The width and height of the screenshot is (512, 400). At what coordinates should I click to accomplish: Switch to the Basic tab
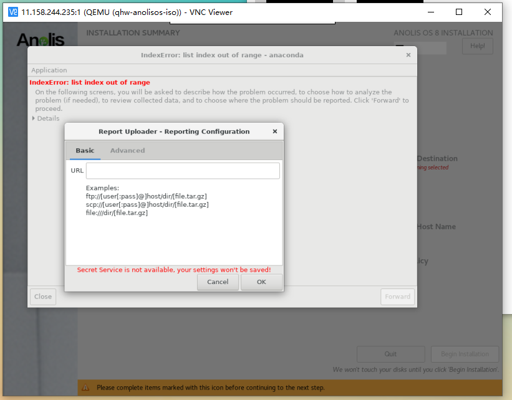click(x=85, y=150)
